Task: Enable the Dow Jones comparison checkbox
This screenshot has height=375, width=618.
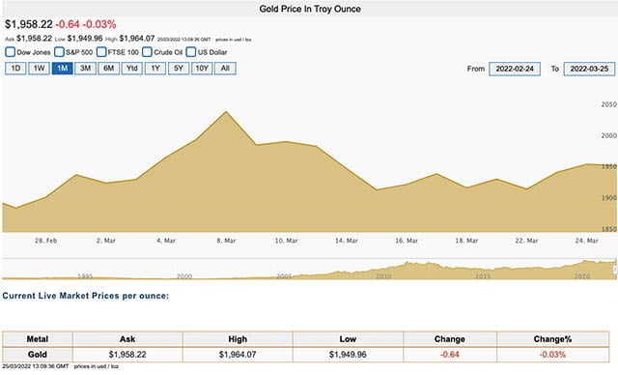Action: click(x=11, y=52)
